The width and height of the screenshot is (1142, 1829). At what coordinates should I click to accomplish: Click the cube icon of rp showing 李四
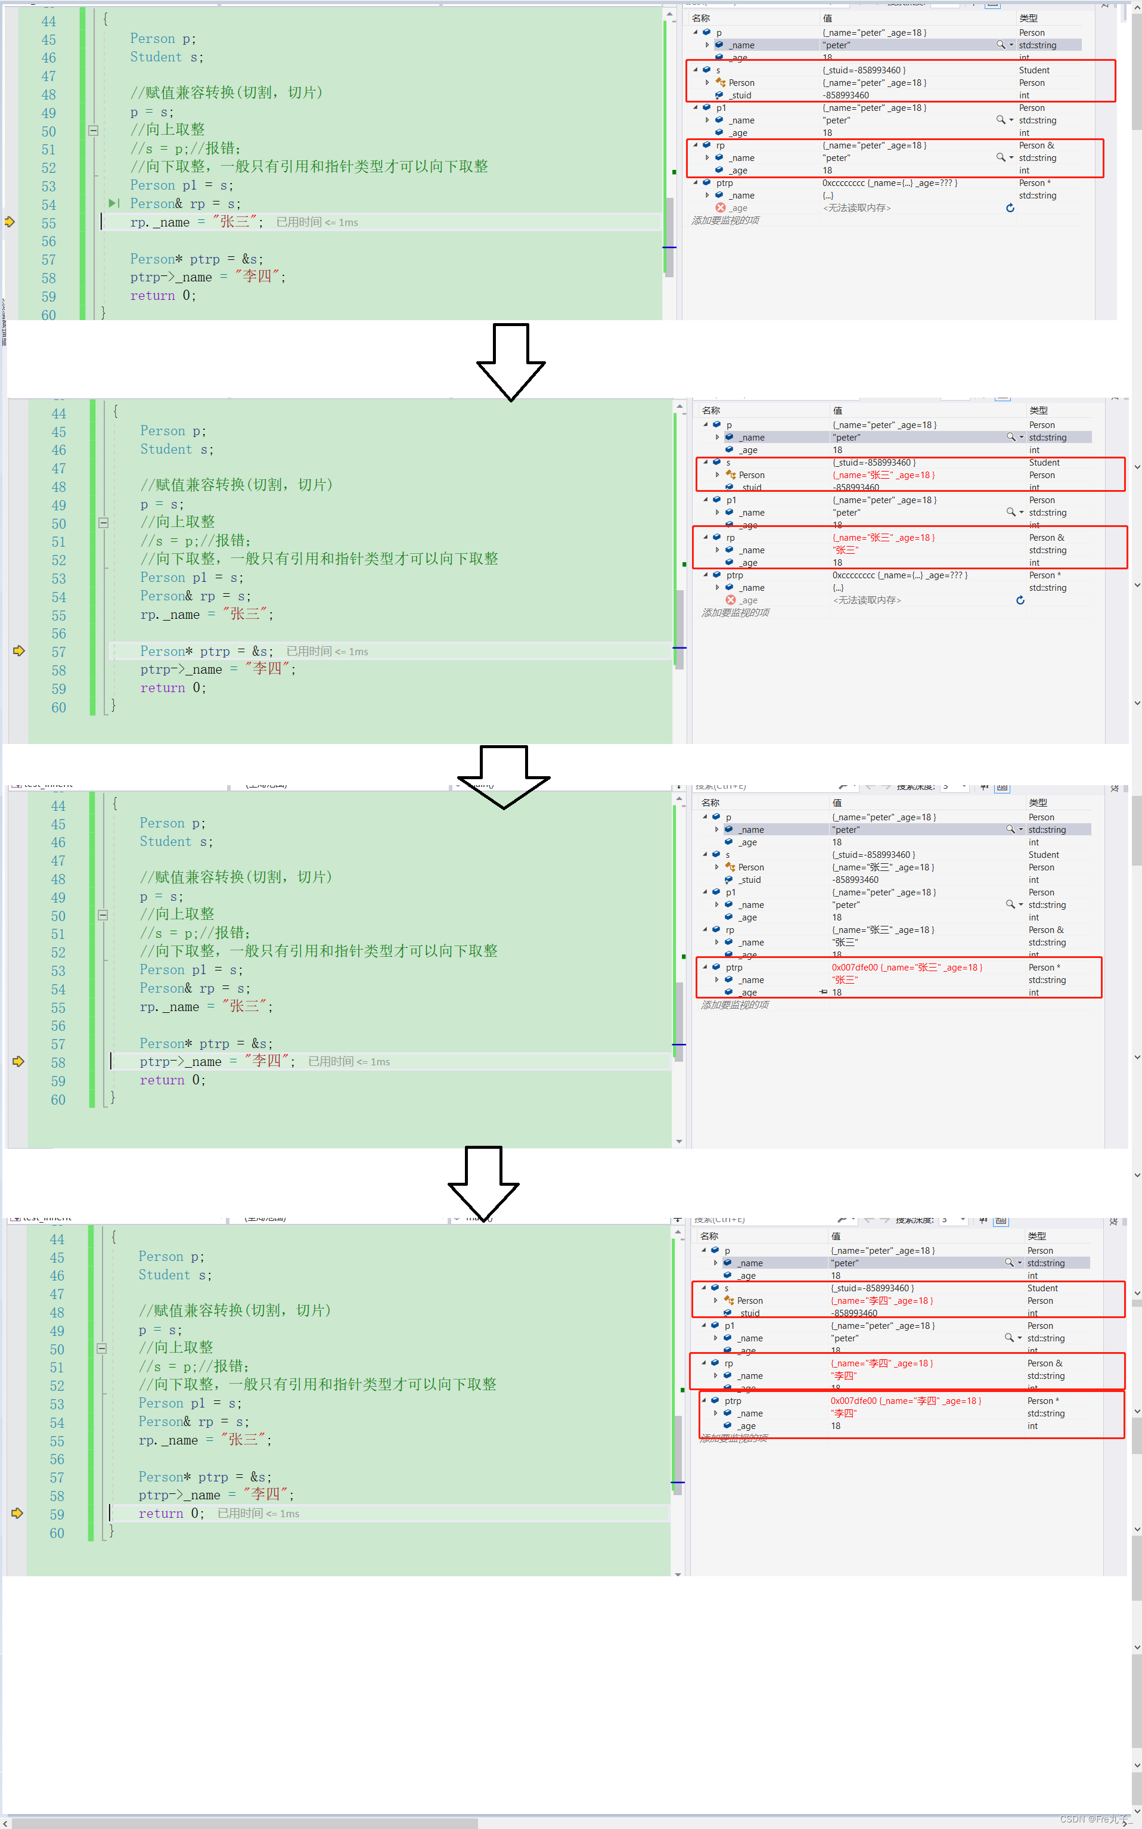[715, 1362]
